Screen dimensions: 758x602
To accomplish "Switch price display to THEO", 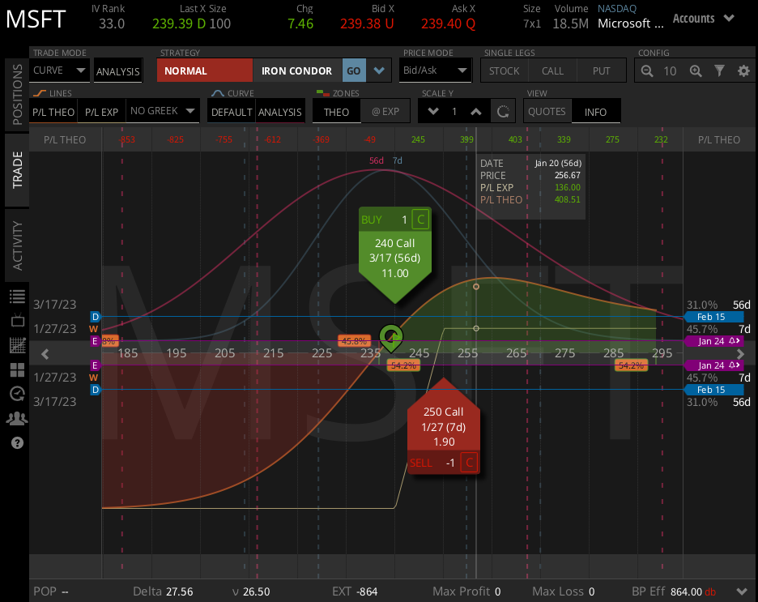I will pos(335,111).
